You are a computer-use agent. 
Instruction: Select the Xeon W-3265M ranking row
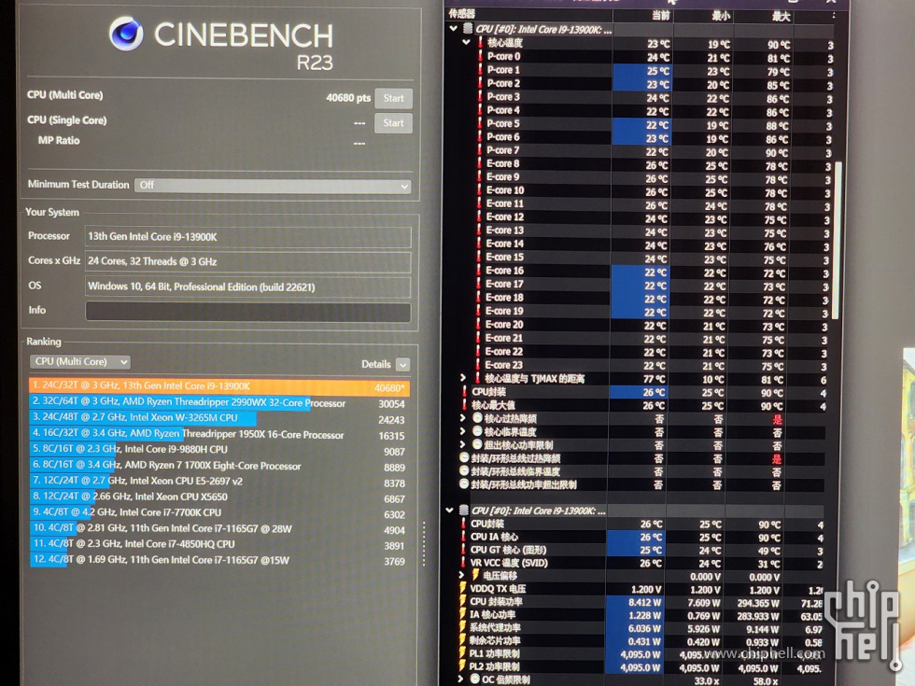click(x=219, y=418)
